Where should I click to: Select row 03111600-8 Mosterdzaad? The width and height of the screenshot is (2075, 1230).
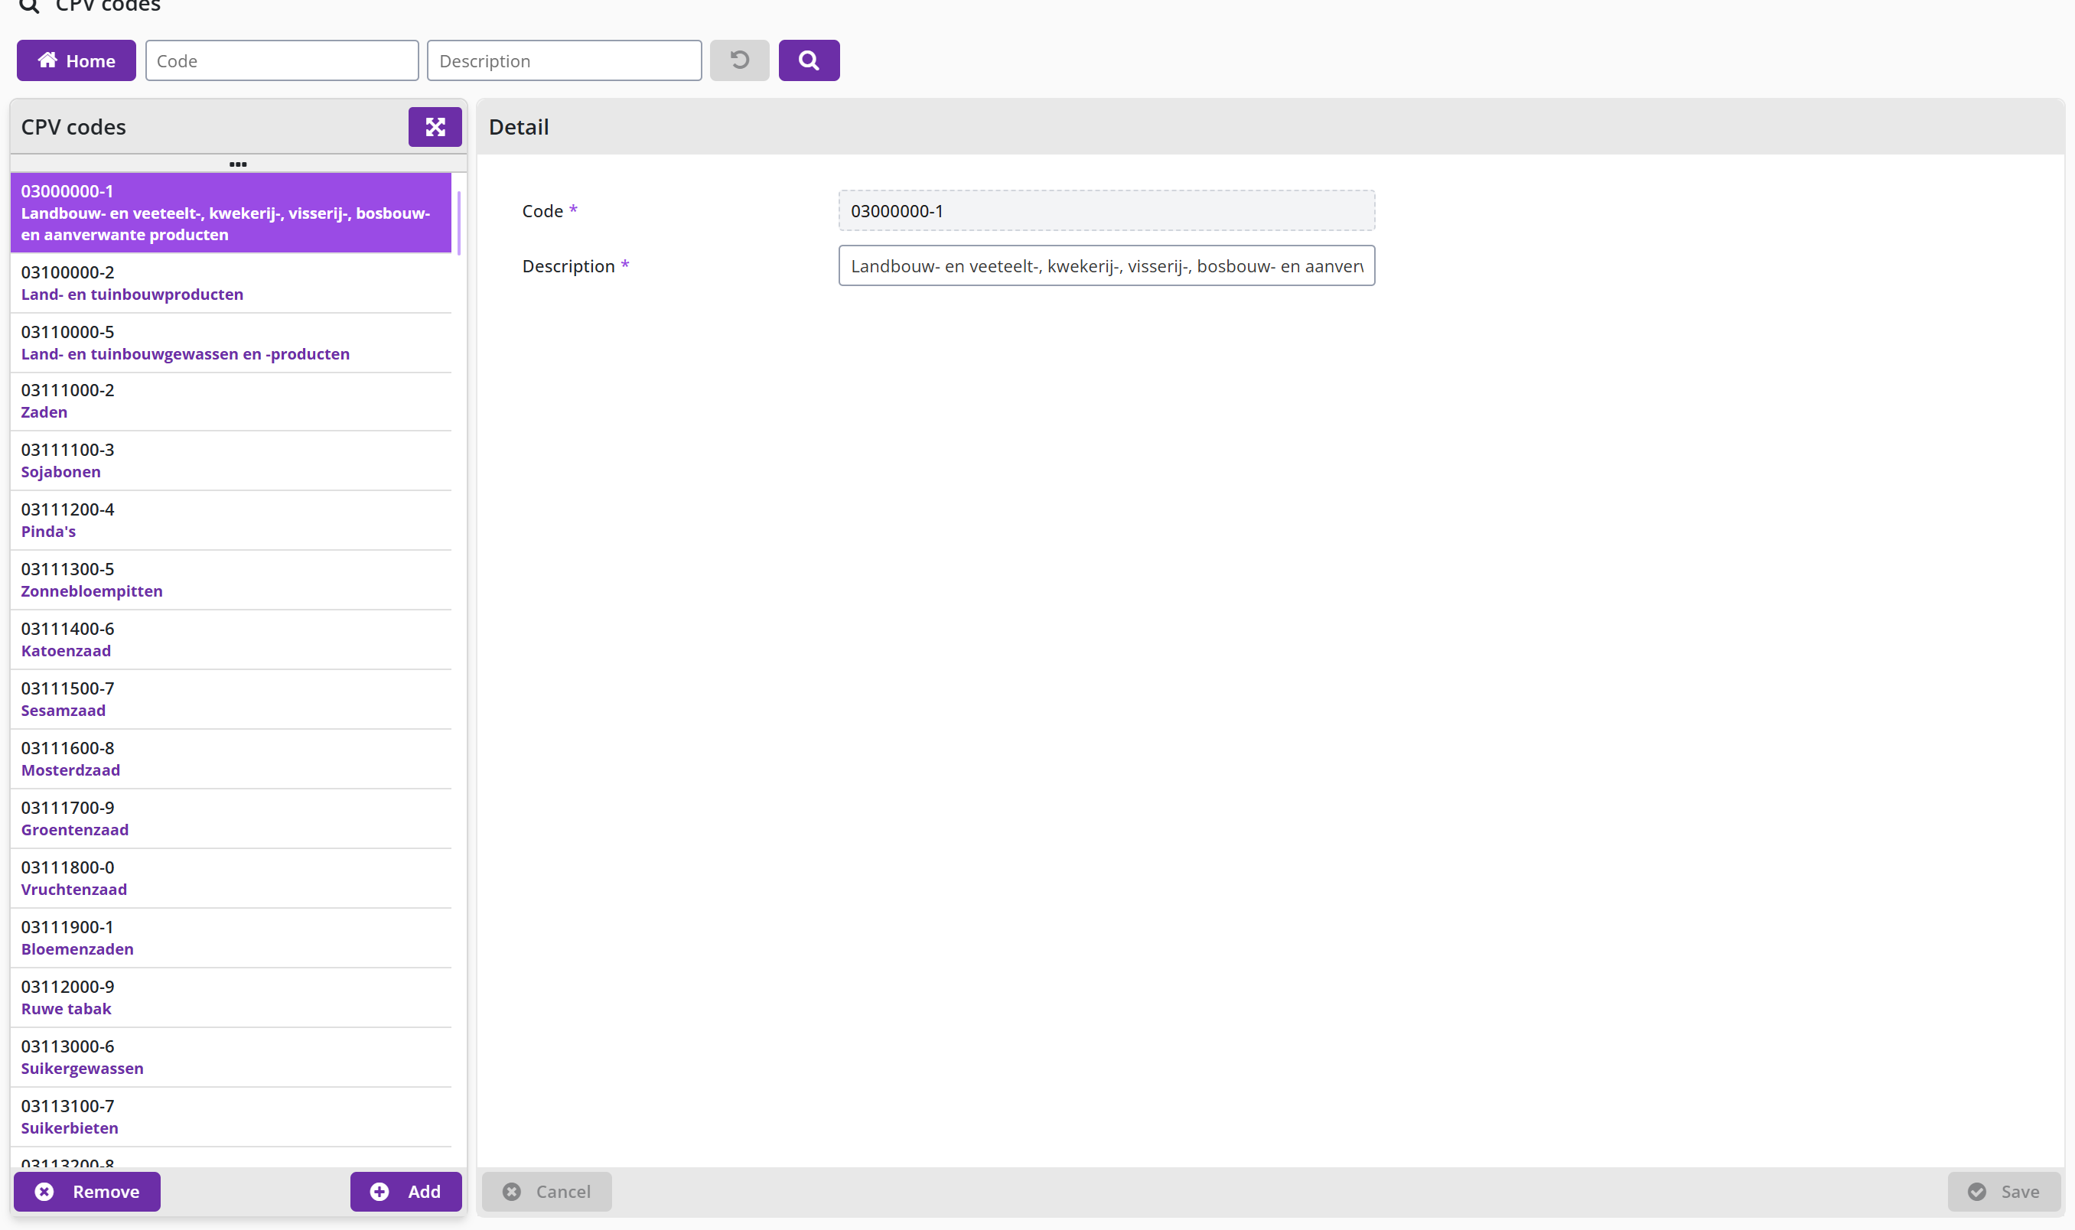pos(230,760)
